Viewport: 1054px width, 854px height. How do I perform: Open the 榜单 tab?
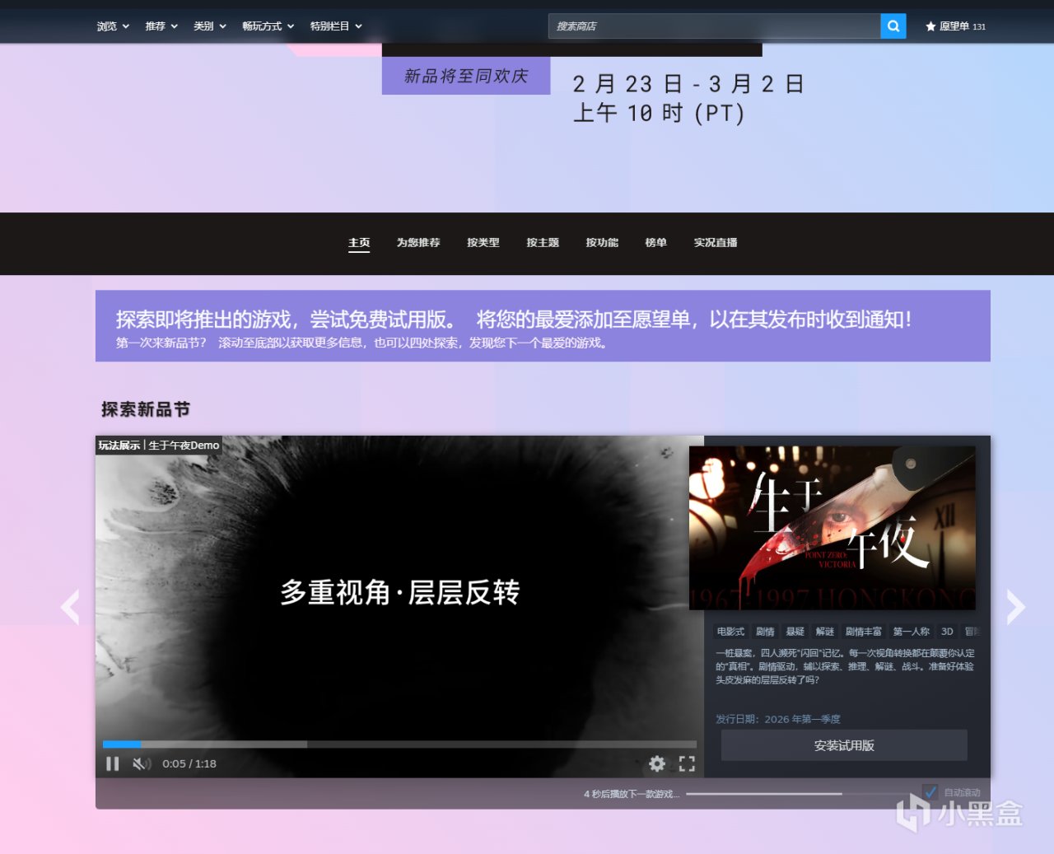(656, 243)
